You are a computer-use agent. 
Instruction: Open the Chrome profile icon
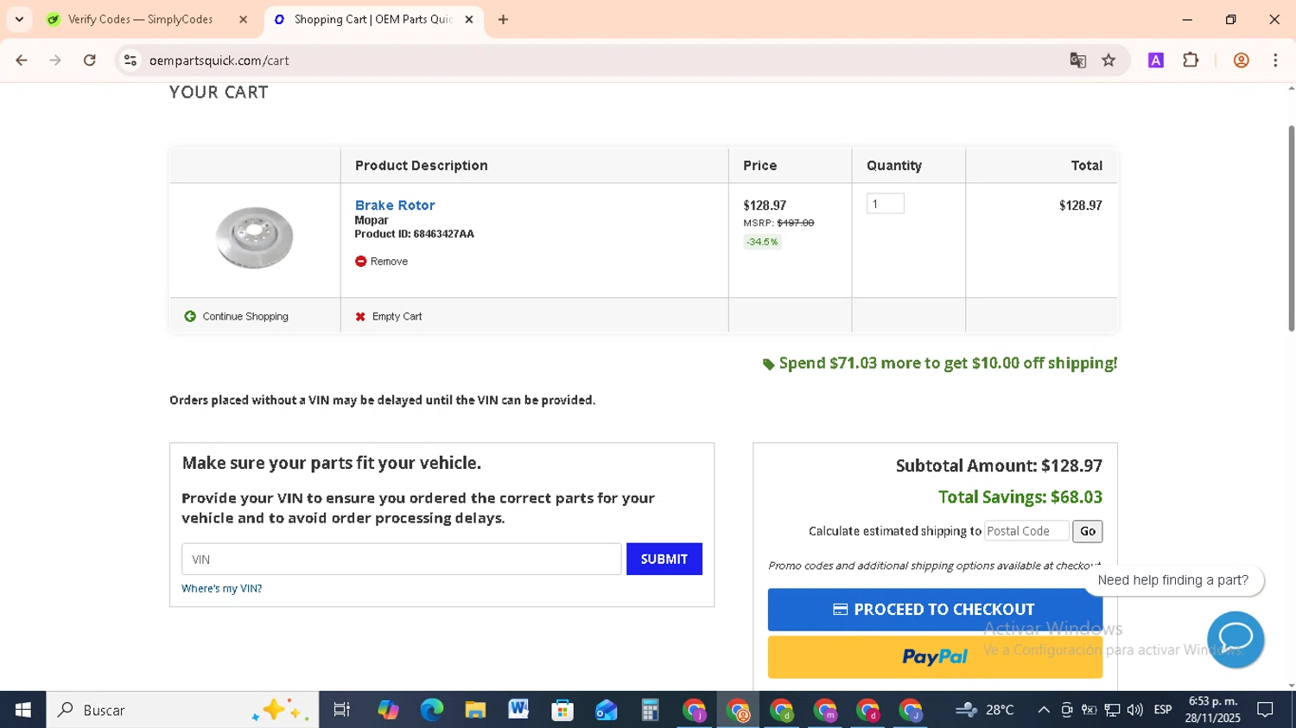[x=1242, y=60]
